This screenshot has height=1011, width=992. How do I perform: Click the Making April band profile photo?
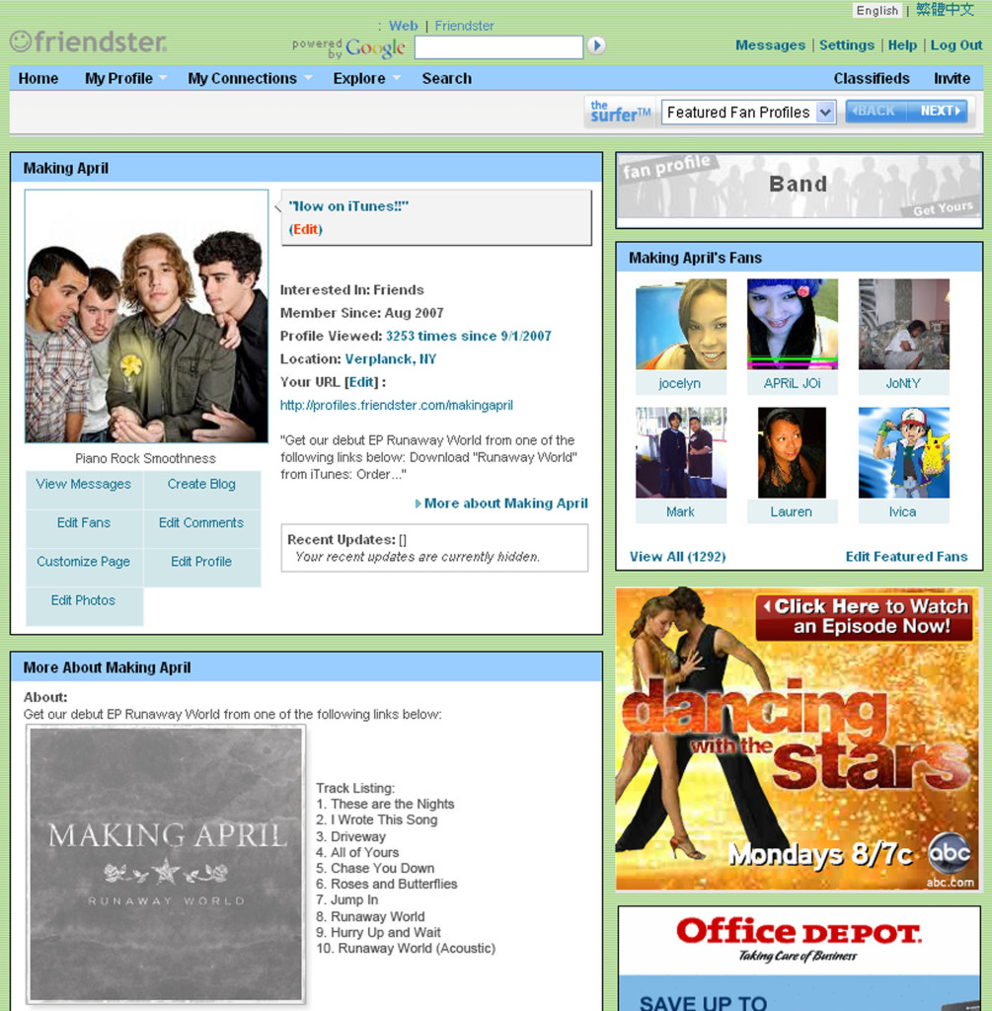[146, 316]
